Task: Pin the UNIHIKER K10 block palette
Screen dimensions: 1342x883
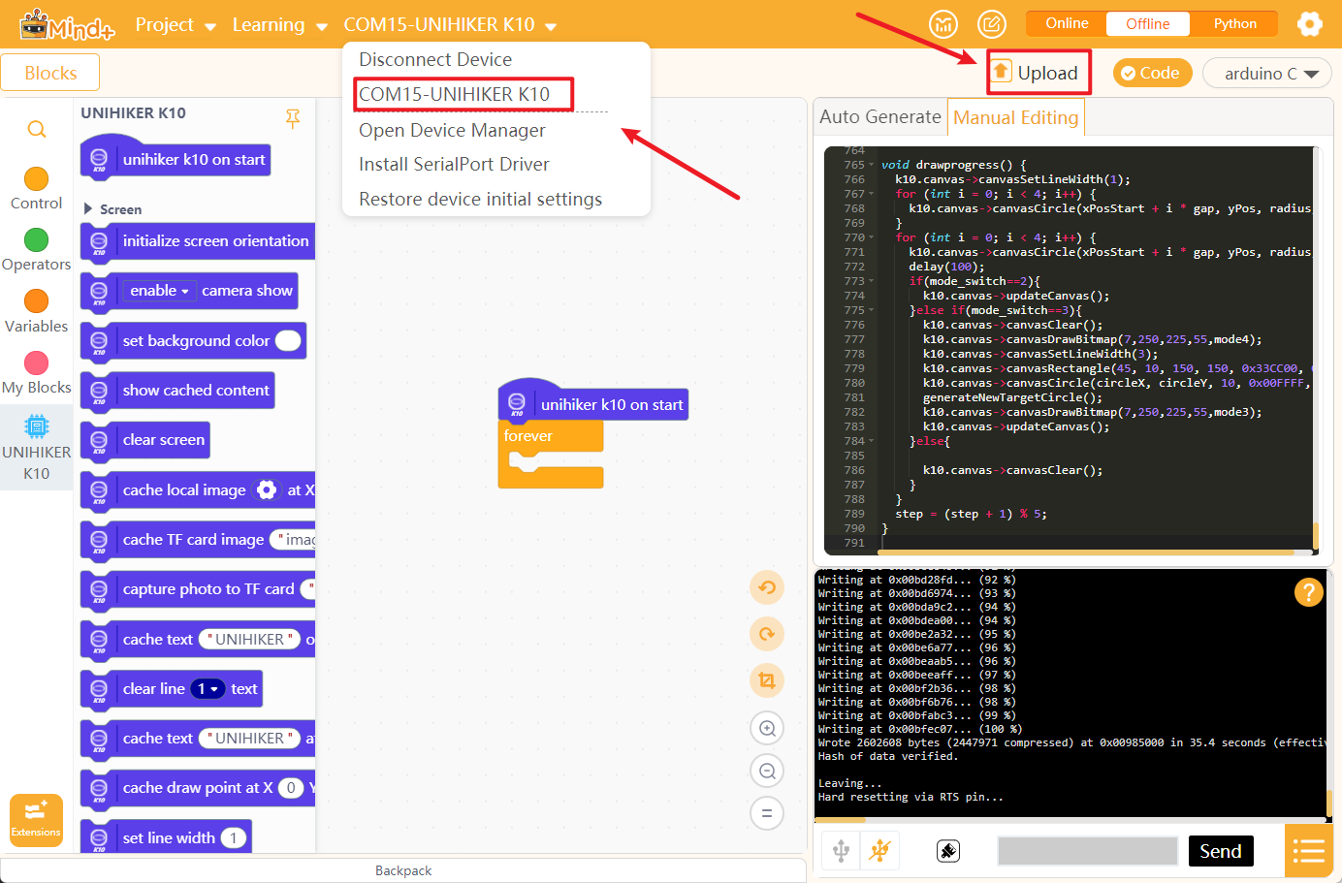Action: click(293, 118)
